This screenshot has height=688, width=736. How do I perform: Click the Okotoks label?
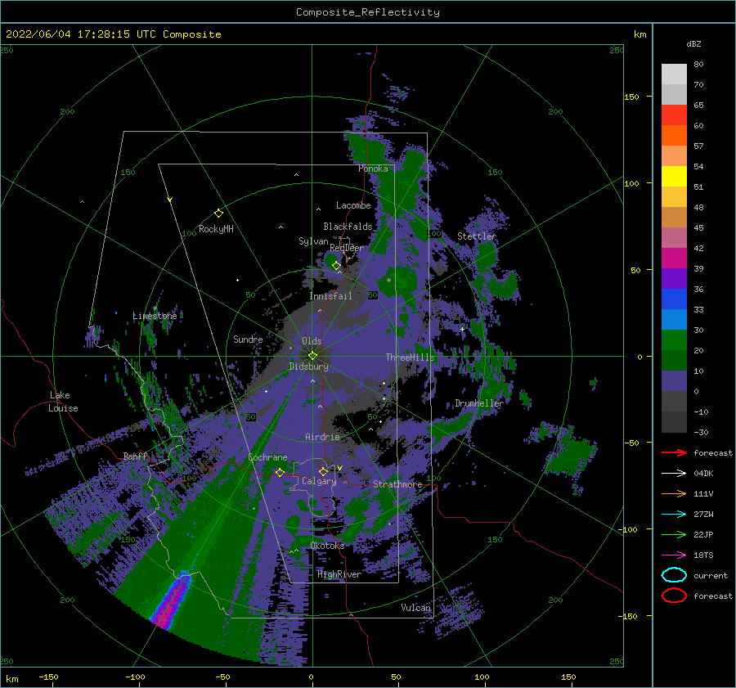click(x=327, y=546)
